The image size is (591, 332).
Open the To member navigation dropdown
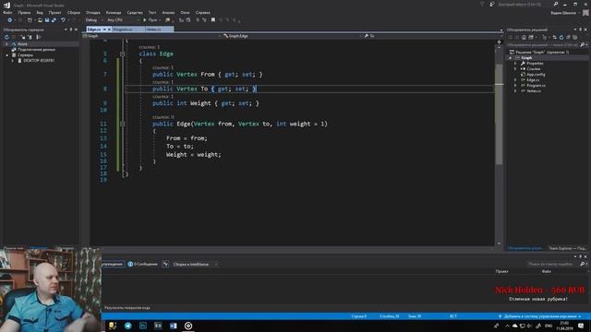(433, 36)
